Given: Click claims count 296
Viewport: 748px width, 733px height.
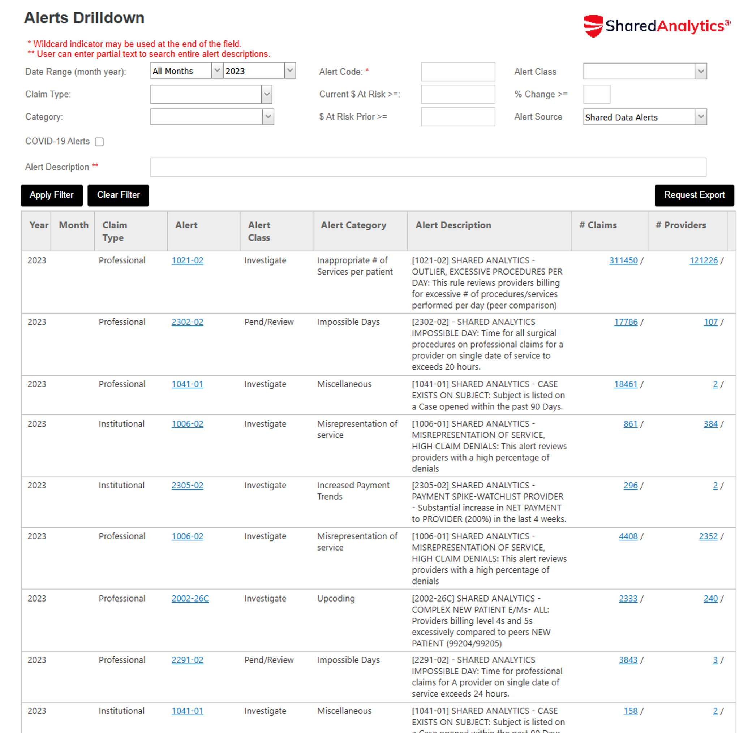Looking at the screenshot, I should point(630,485).
